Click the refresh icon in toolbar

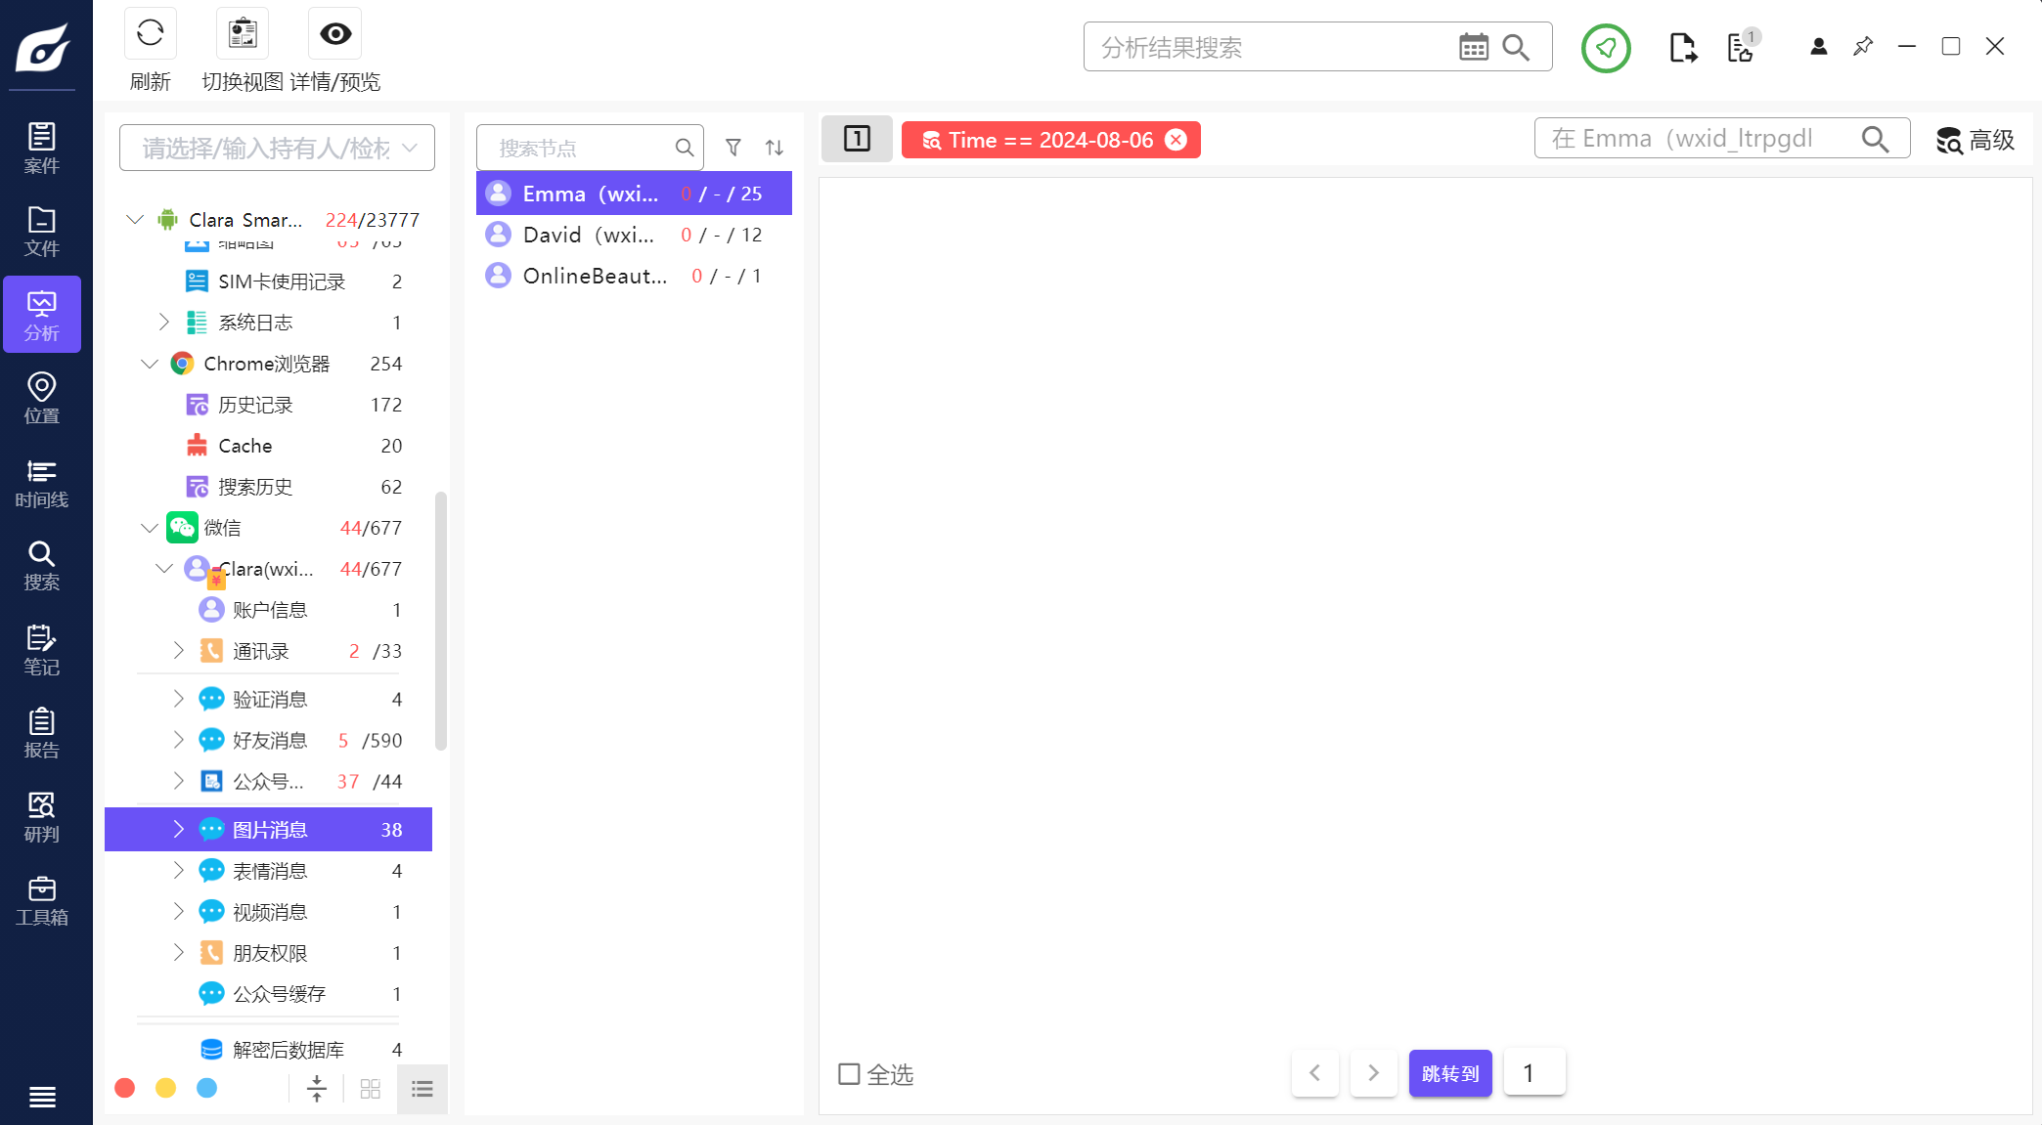click(150, 34)
